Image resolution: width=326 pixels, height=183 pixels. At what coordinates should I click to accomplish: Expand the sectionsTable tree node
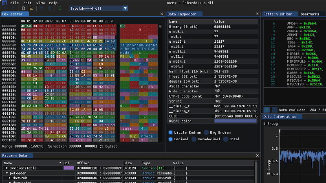coord(7,168)
